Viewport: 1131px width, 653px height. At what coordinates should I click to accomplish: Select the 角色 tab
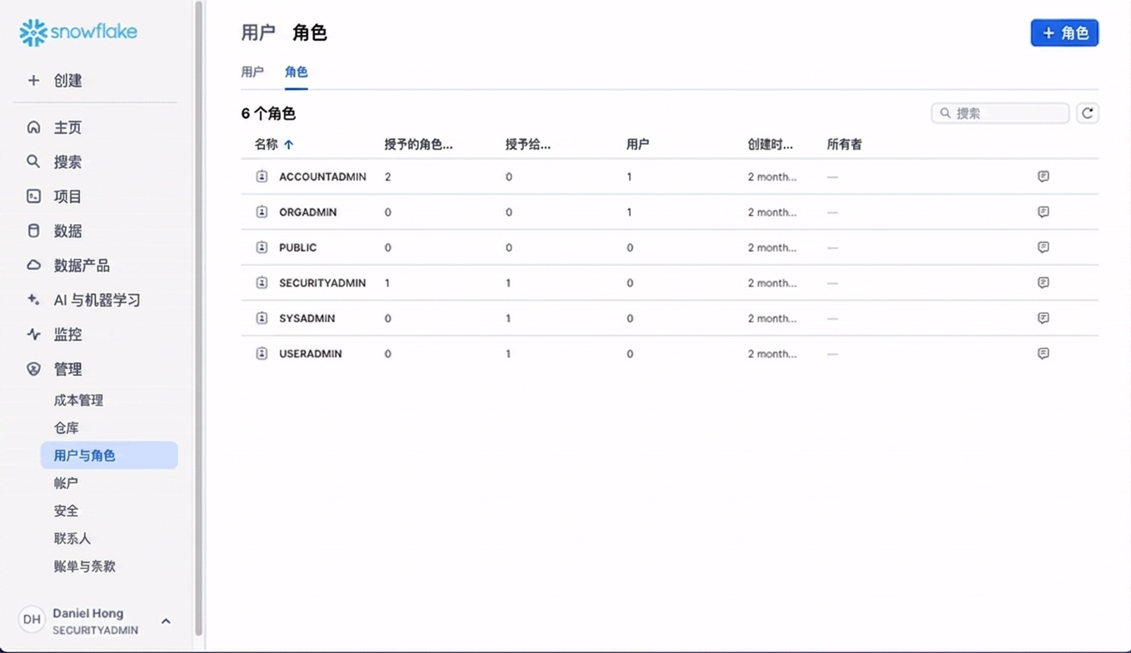coord(296,72)
